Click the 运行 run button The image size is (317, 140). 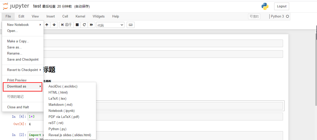66,25
